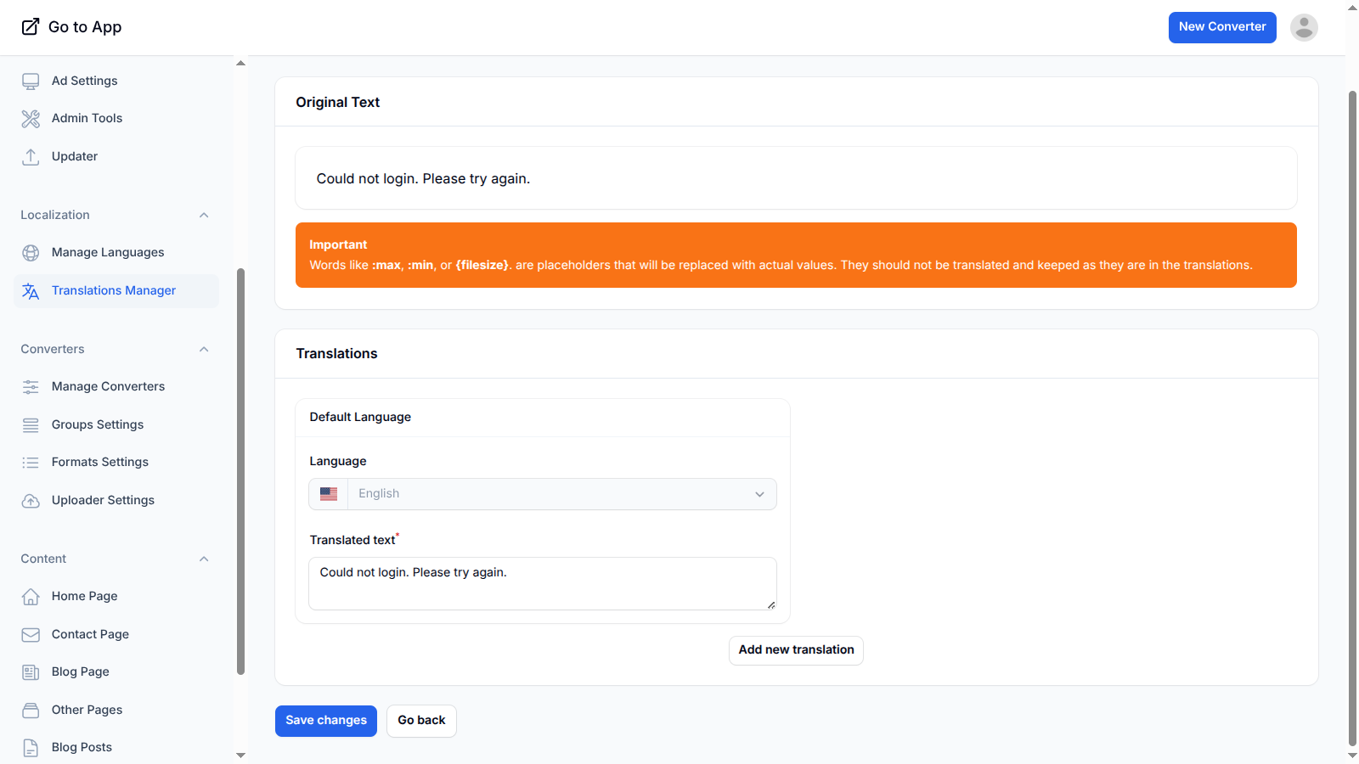
Task: Click the New Converter button
Action: [x=1221, y=27]
